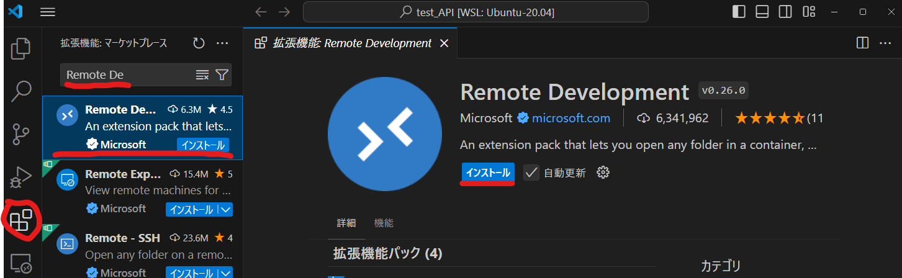The width and height of the screenshot is (902, 278).
Task: Toggle secondary side bar layout
Action: tap(785, 12)
